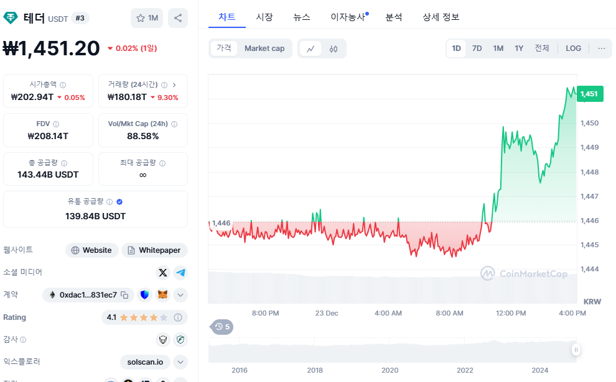Screen dimensions: 616x382
Task: Open chart more options ellipsis
Action: 602,48
